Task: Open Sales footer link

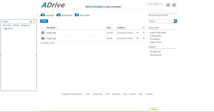Action: (x=141, y=94)
